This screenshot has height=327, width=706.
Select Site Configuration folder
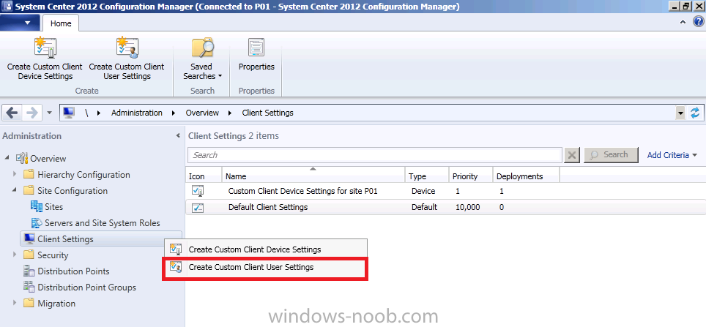[72, 191]
